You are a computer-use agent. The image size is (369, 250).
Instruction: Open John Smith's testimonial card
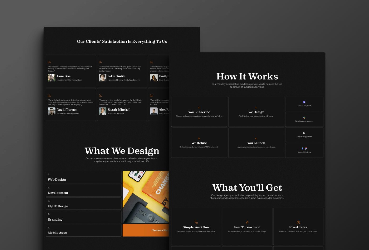coord(122,71)
